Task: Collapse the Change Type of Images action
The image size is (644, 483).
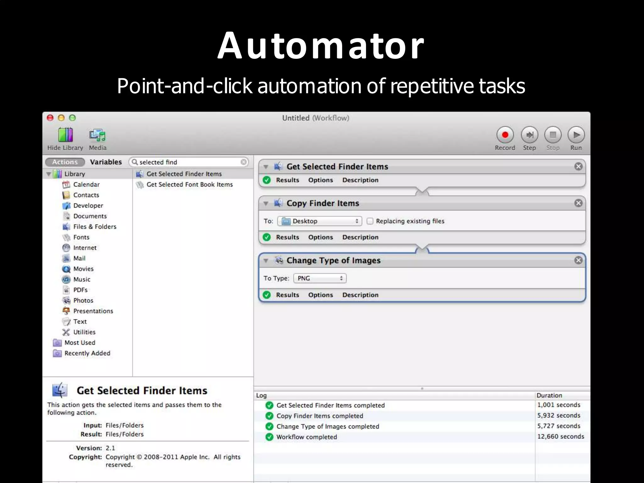Action: pyautogui.click(x=266, y=261)
